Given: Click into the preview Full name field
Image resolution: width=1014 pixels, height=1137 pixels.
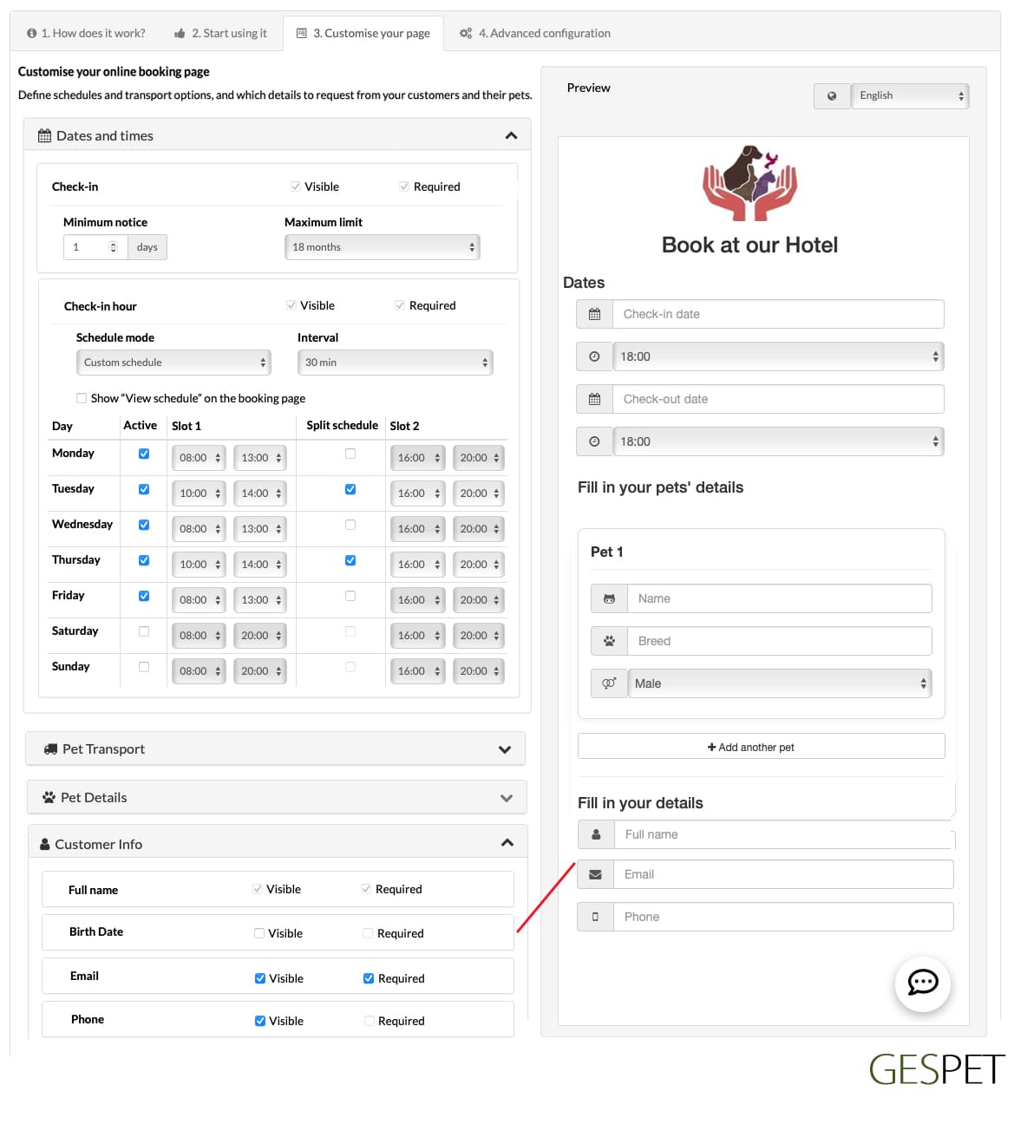Looking at the screenshot, I should [x=783, y=834].
